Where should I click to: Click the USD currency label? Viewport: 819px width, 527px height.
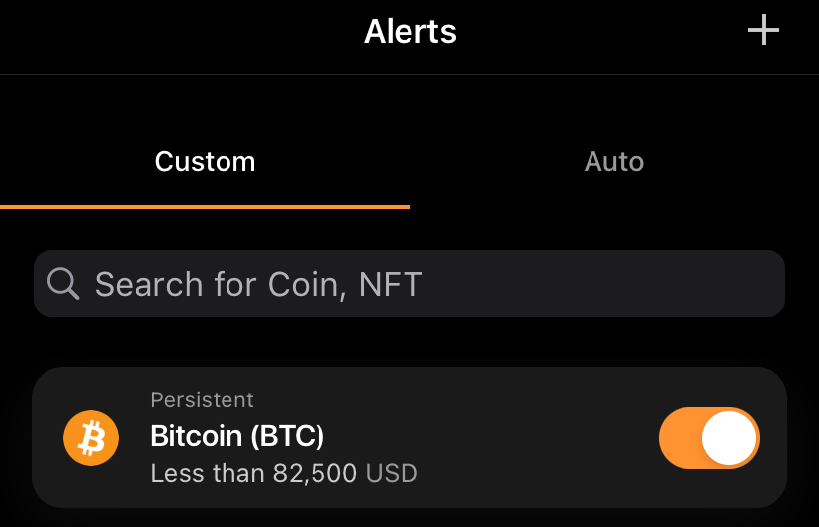pyautogui.click(x=392, y=473)
